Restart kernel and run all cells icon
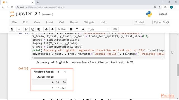Screen dimensions: 179x100 pyautogui.click(x=83, y=29)
